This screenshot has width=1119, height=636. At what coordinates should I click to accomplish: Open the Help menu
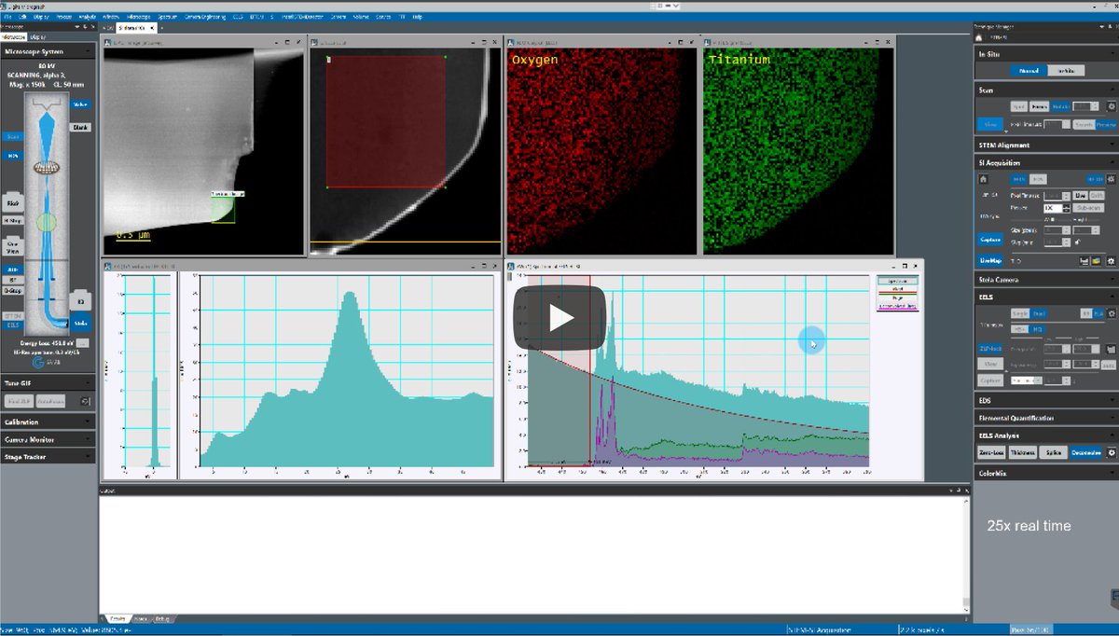[417, 17]
